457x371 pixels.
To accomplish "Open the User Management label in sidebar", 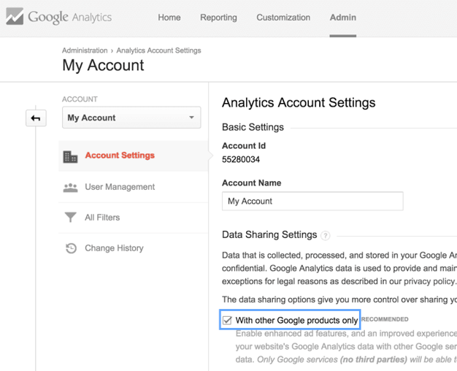I will 120,187.
